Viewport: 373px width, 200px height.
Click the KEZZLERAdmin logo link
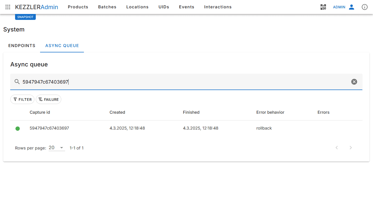pyautogui.click(x=37, y=7)
